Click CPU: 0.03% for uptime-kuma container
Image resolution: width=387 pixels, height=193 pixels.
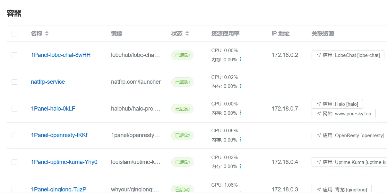tap(225, 157)
